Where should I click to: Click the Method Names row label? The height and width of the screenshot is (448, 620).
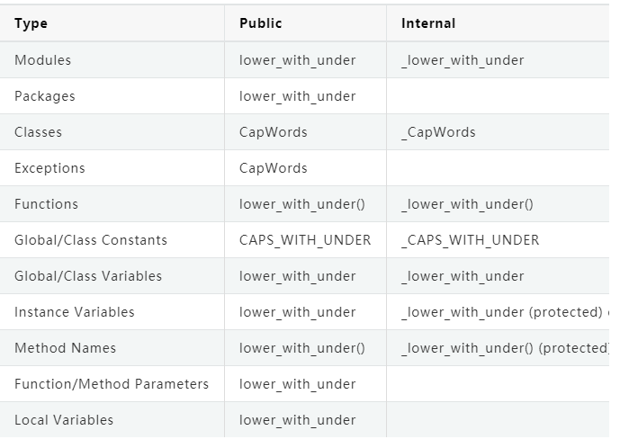click(65, 348)
